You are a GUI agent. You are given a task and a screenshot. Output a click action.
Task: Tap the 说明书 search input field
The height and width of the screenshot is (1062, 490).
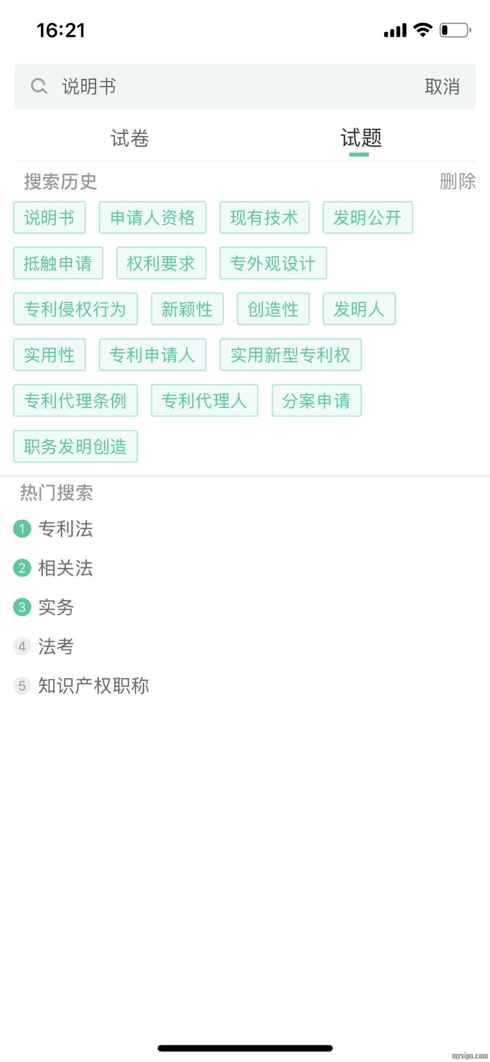click(x=227, y=86)
